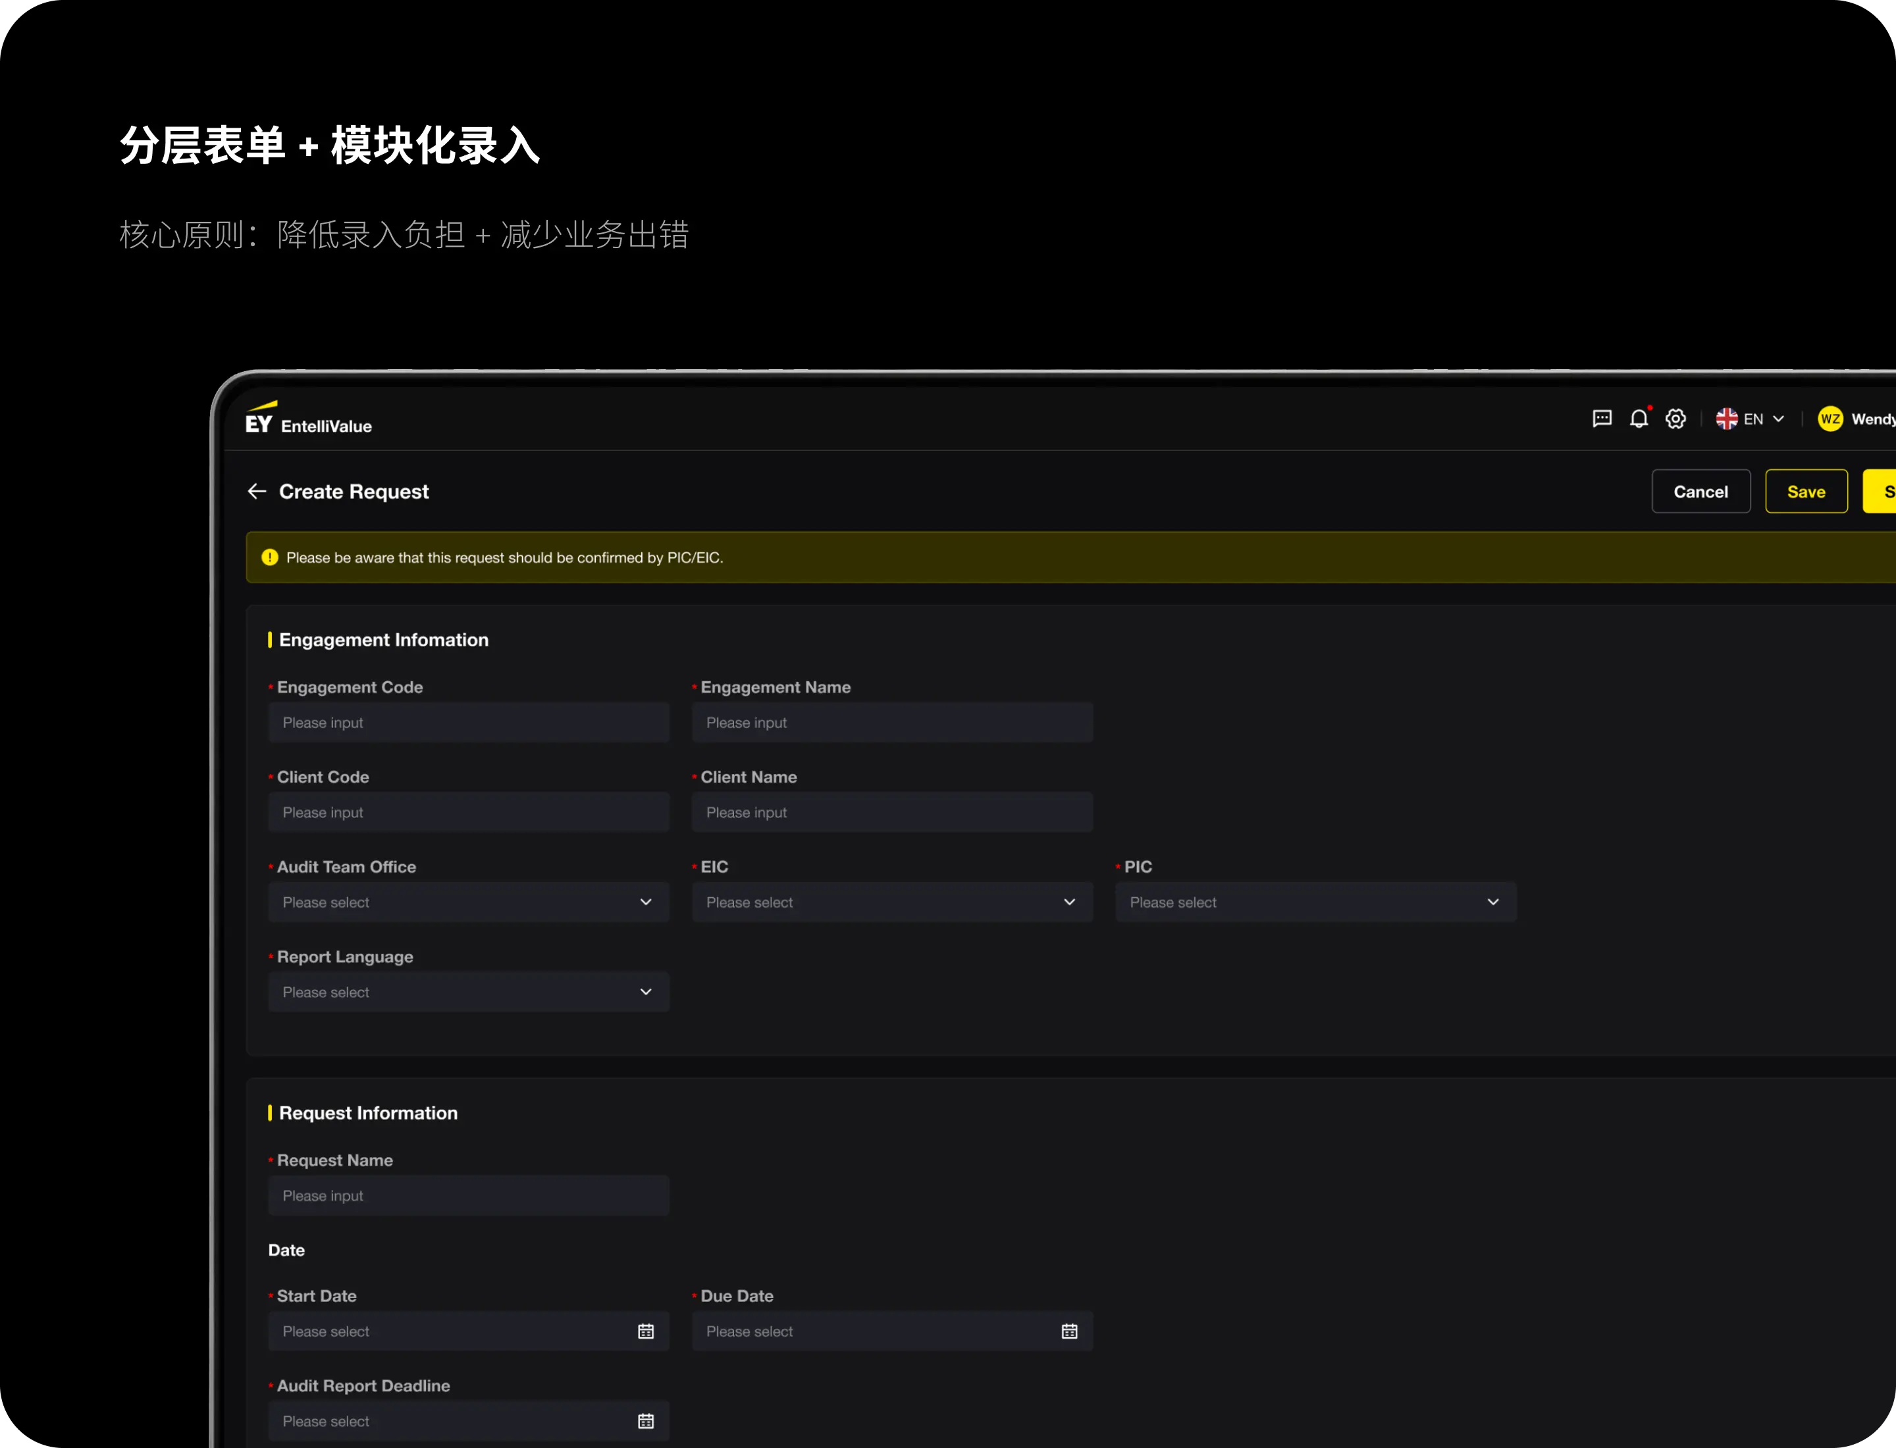Viewport: 1896px width, 1448px height.
Task: Focus the Client Code input field
Action: pos(469,812)
